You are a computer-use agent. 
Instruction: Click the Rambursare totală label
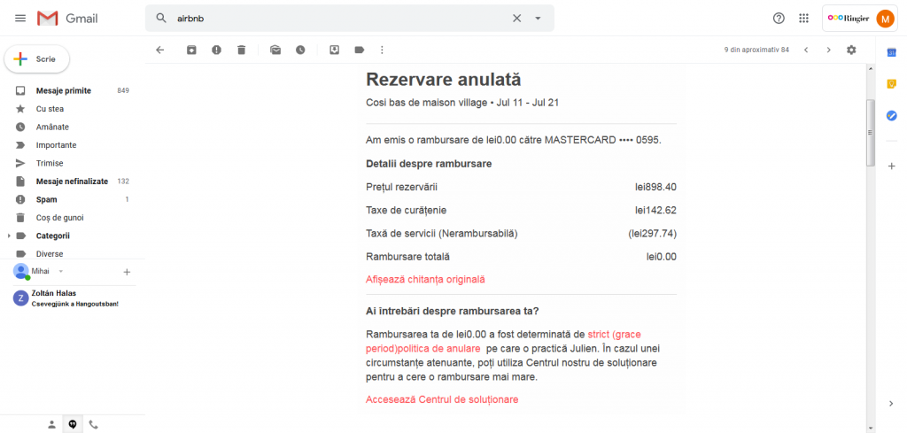pyautogui.click(x=407, y=257)
